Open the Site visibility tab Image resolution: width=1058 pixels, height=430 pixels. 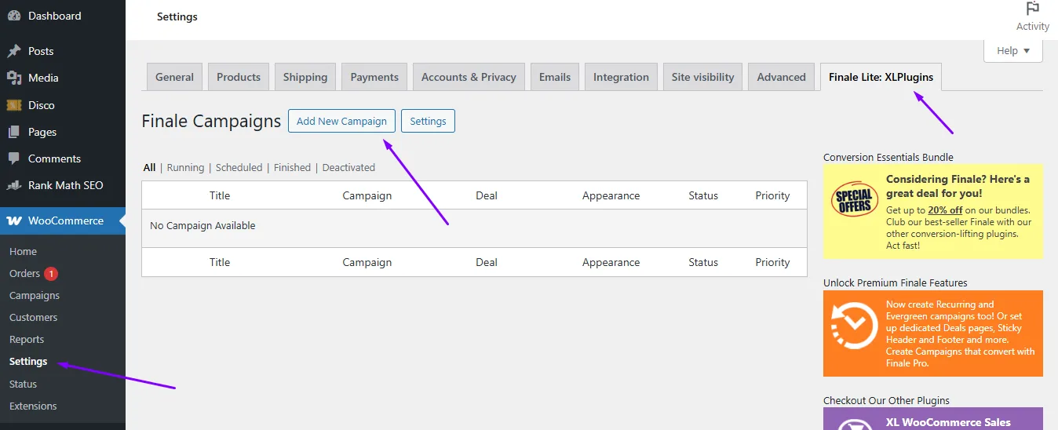pos(703,77)
